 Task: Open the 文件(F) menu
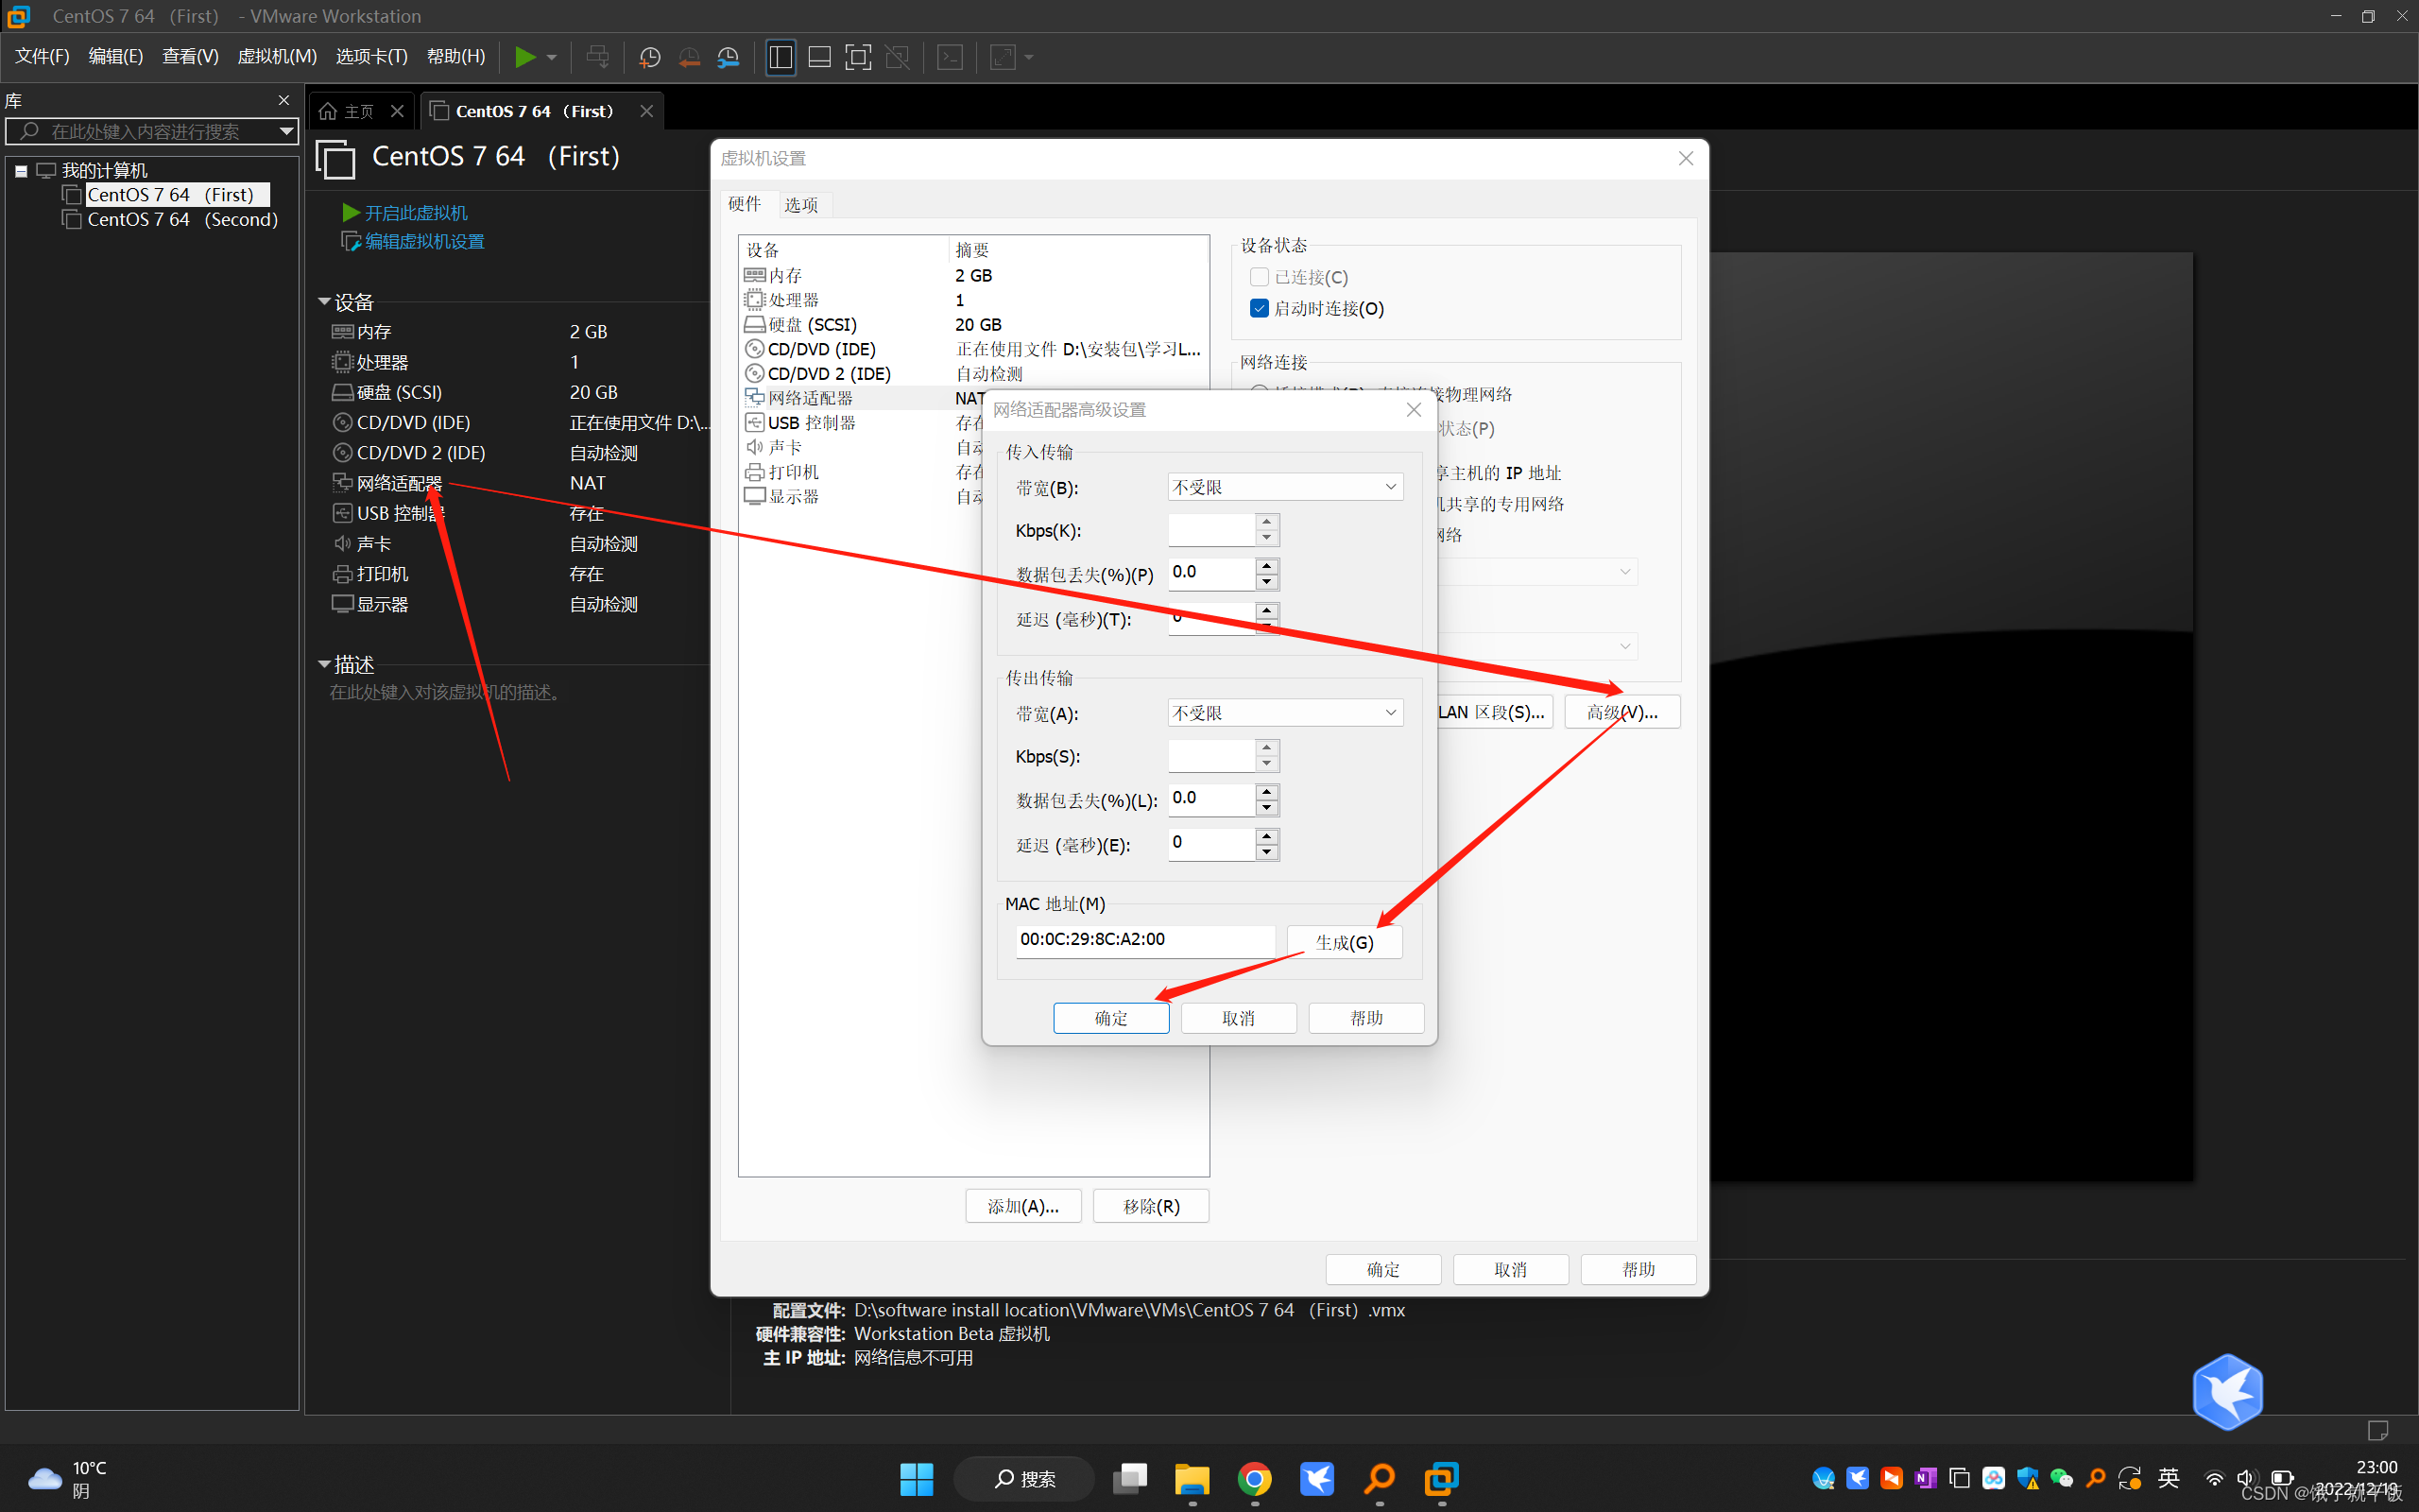[x=42, y=56]
